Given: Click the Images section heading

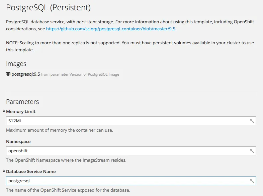Looking at the screenshot, I should pyautogui.click(x=16, y=64).
